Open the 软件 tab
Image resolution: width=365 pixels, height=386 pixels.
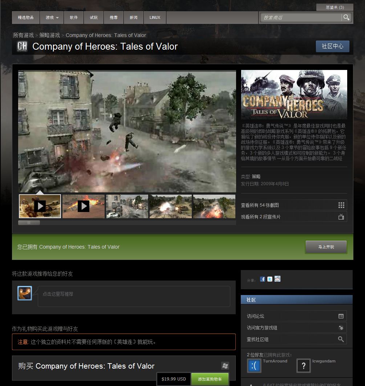pyautogui.click(x=74, y=17)
